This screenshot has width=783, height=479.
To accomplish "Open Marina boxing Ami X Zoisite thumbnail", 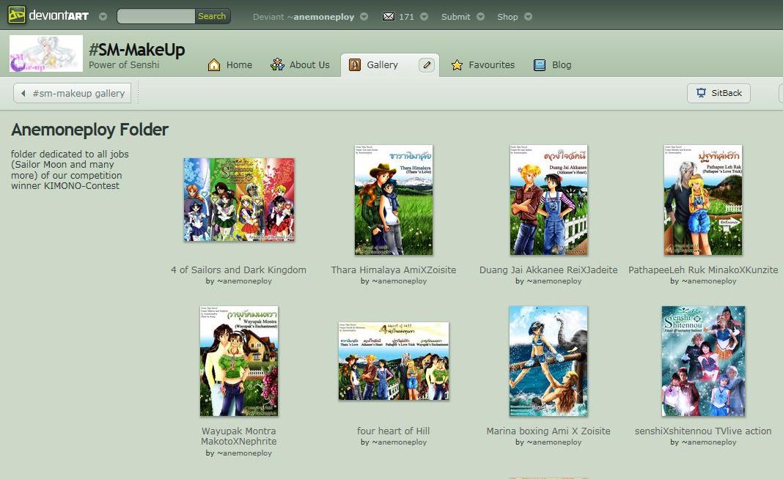I will [548, 361].
